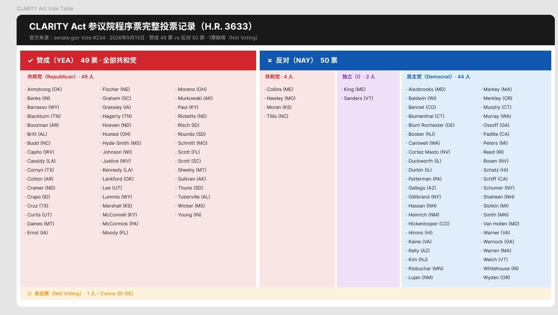This screenshot has height=315, width=558.
Task: Click the 共和党 (Republican) · 49 人 heading
Action: tap(61, 77)
